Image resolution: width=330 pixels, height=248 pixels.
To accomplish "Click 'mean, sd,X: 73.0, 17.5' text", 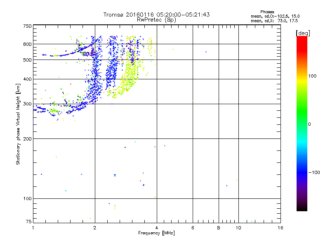I will pos(274,21).
